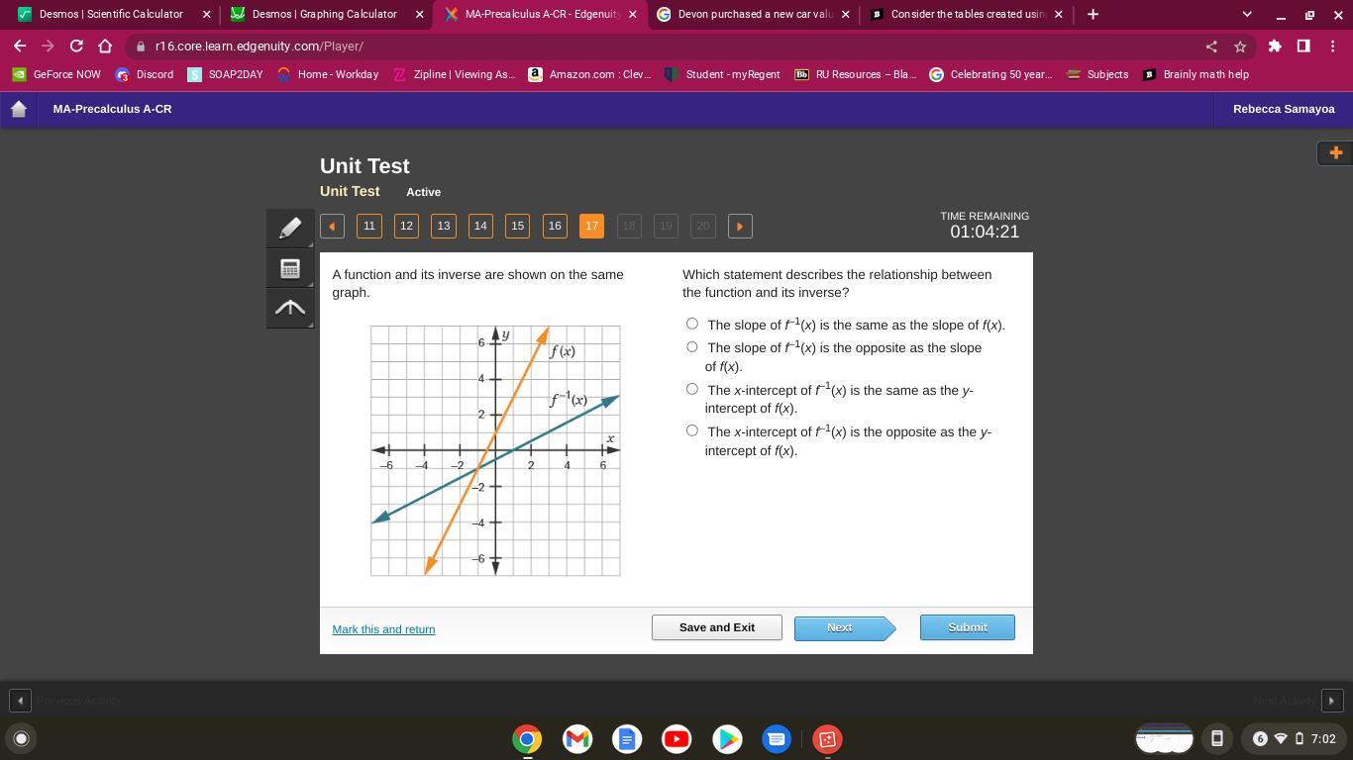Open the Student - myRegent bookmark

722,74
